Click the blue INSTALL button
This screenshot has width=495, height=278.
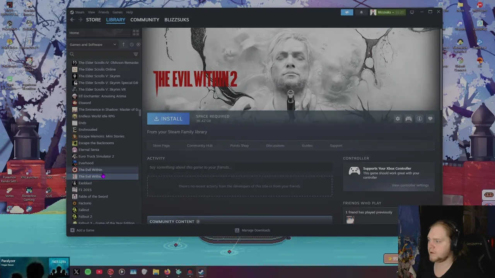(168, 119)
